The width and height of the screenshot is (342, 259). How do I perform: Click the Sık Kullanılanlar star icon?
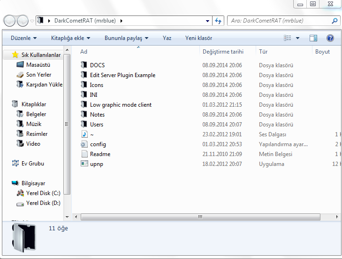[15, 55]
